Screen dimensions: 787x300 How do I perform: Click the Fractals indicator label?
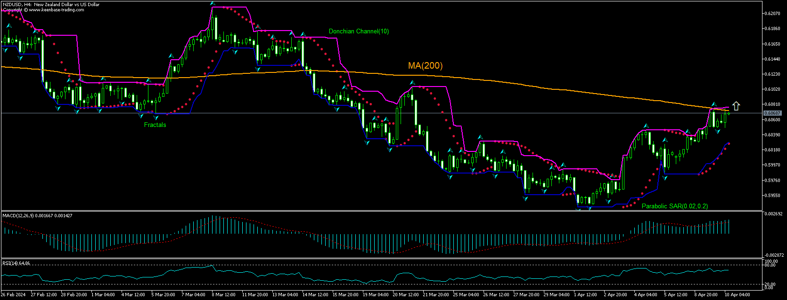(155, 125)
